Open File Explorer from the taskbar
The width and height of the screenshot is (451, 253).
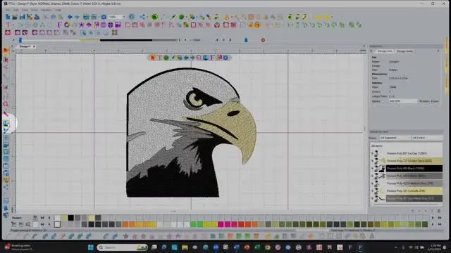(185, 247)
